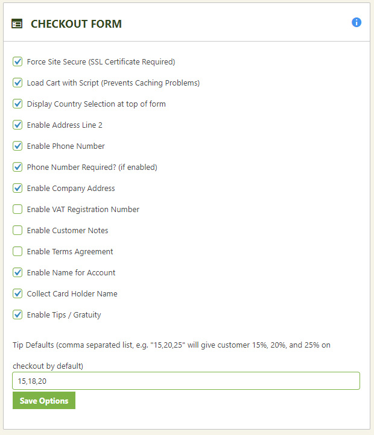Uncheck Force Site Secure checkbox
The image size is (374, 435).
(17, 61)
